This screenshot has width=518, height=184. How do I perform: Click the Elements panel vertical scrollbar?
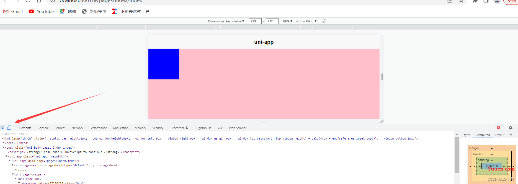click(x=457, y=155)
